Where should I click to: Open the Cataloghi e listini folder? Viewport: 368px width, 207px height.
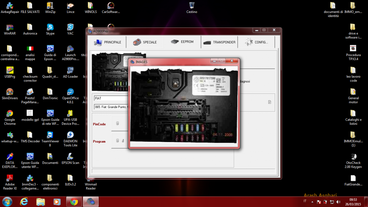pyautogui.click(x=353, y=117)
